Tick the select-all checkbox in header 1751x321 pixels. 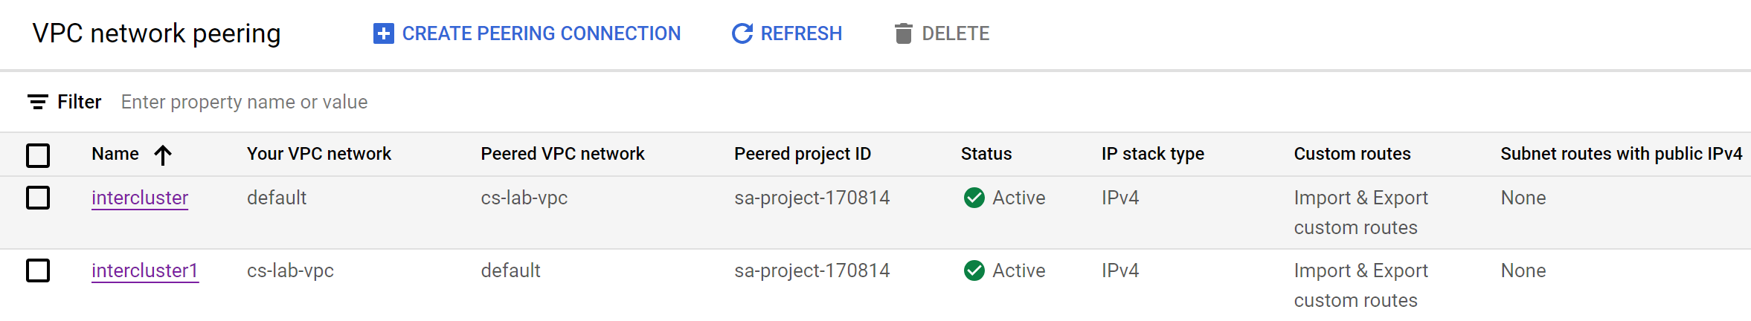point(38,155)
